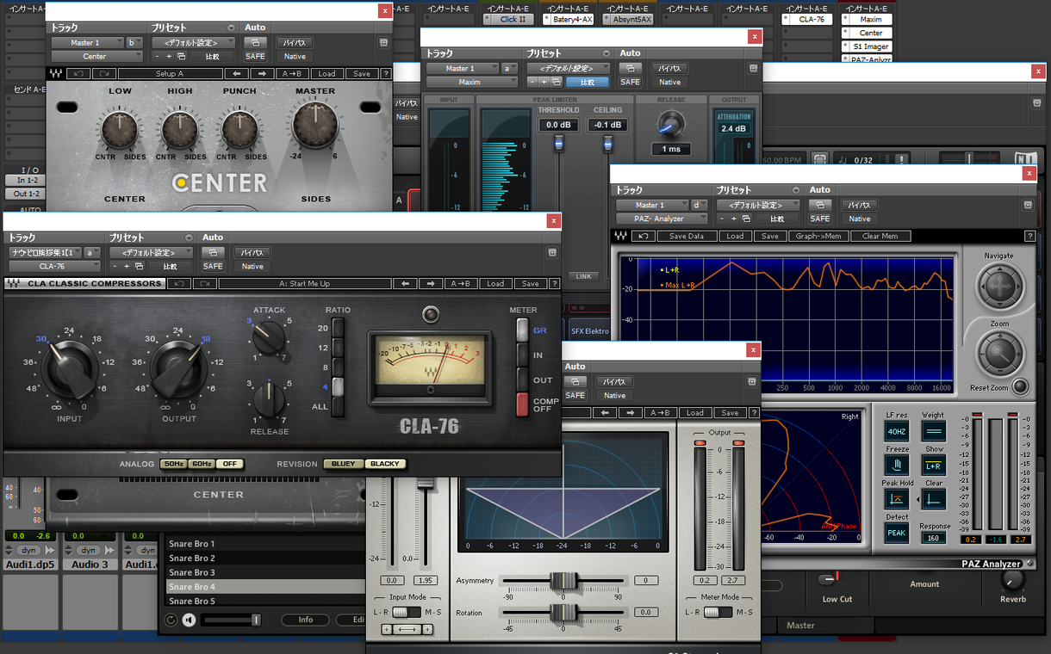Click the Response 160 value in PAZ Analyzer
The height and width of the screenshot is (654, 1051).
click(x=933, y=538)
